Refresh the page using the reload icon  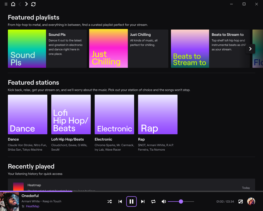[x=33, y=4]
